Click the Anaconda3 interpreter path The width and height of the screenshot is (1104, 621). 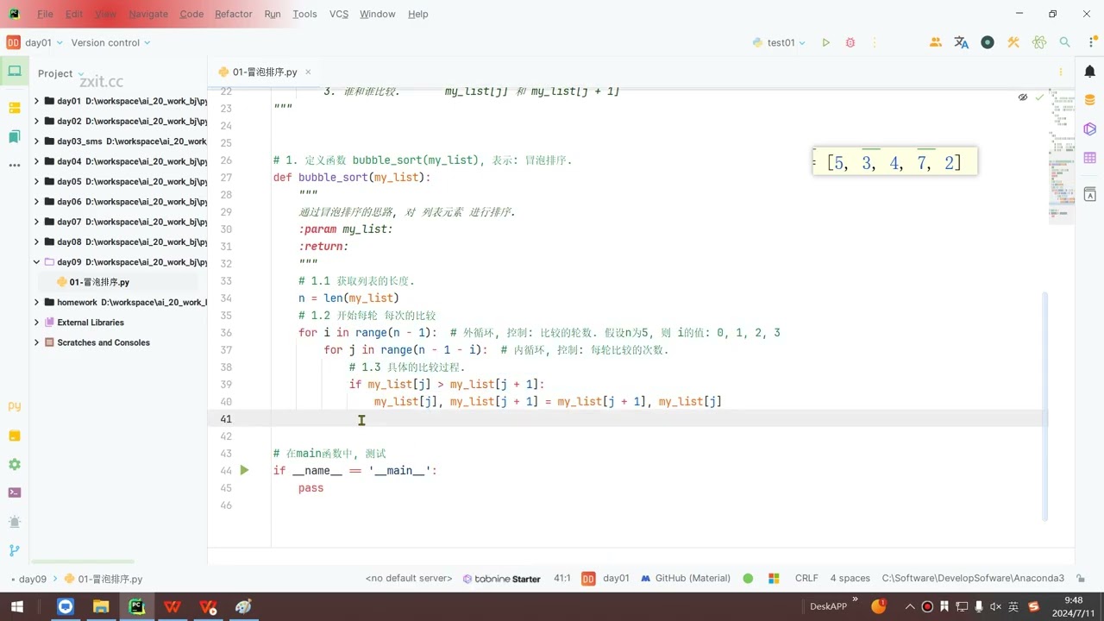973,579
